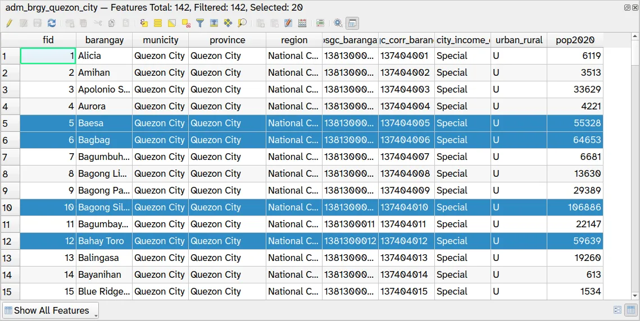This screenshot has height=321, width=640.
Task: Deselect all features icon
Action: 186,23
